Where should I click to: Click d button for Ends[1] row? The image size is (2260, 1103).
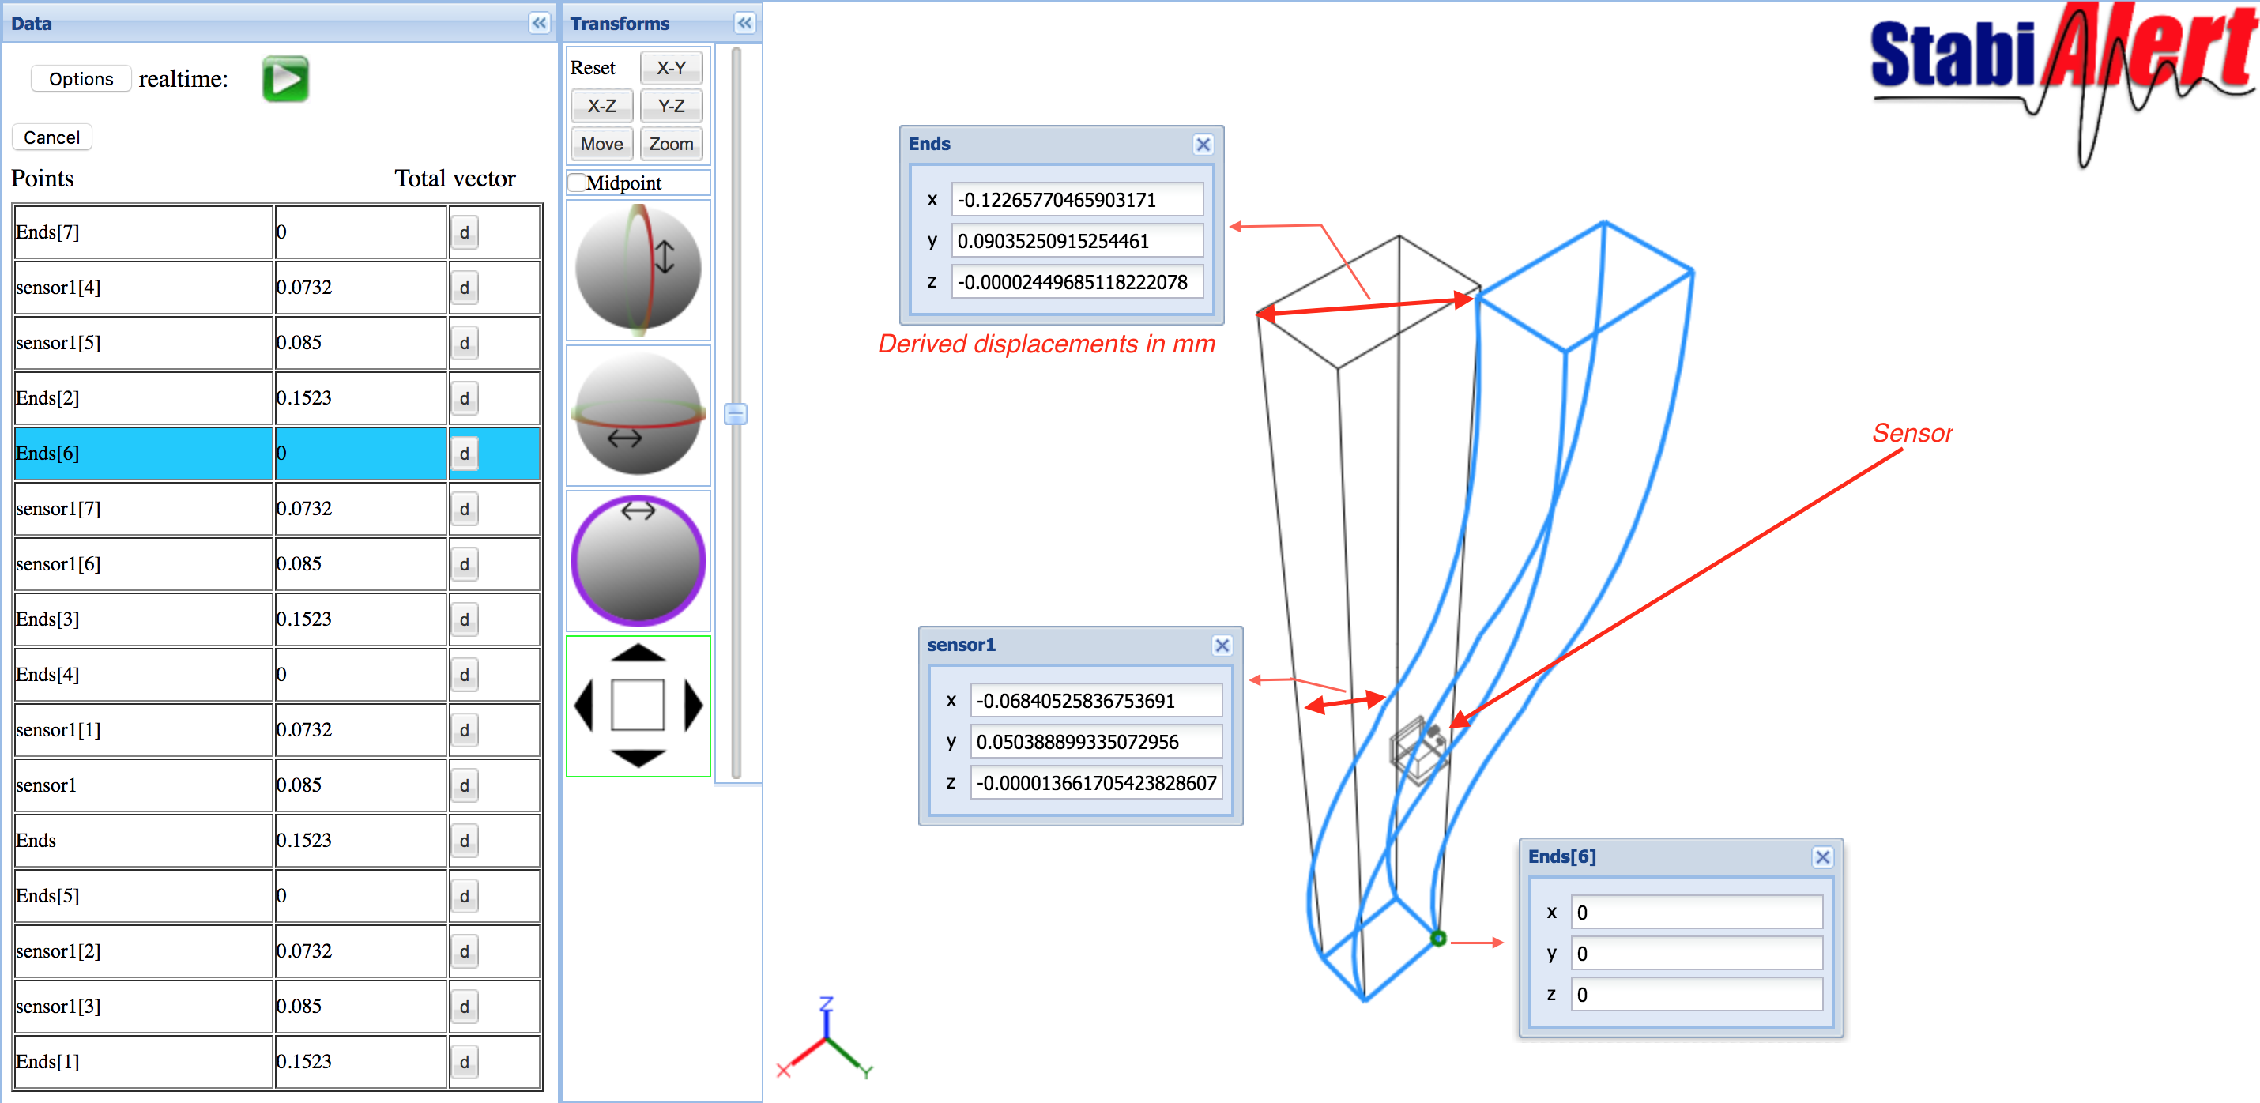[464, 1062]
